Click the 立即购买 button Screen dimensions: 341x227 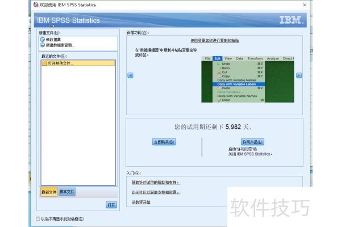pos(164,142)
